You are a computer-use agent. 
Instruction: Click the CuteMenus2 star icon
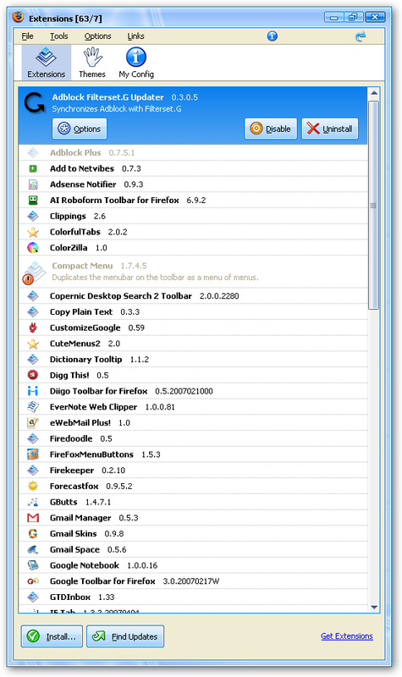[33, 344]
